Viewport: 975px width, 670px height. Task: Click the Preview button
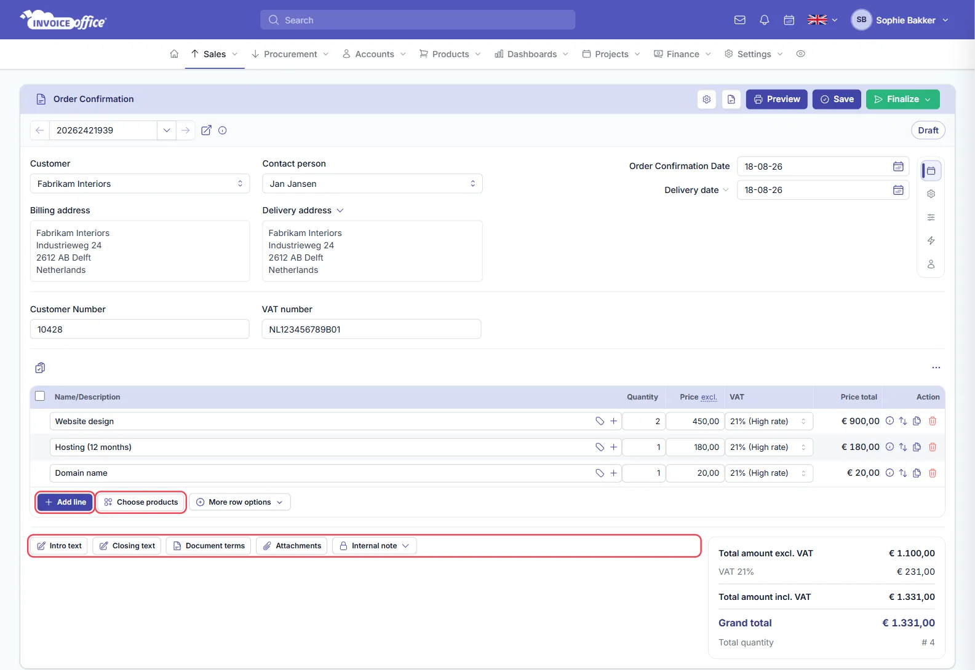(x=777, y=99)
